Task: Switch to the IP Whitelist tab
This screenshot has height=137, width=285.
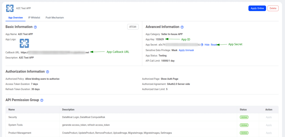Action: 34,18
